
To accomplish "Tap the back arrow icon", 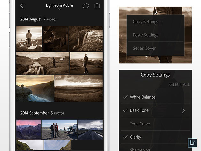I will [x=22, y=6].
